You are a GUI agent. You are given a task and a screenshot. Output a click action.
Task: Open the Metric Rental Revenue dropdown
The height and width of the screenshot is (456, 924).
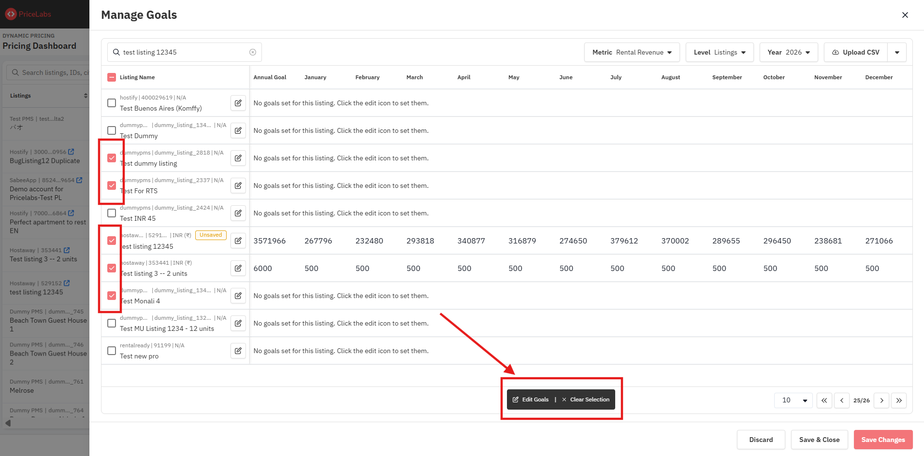coord(632,52)
